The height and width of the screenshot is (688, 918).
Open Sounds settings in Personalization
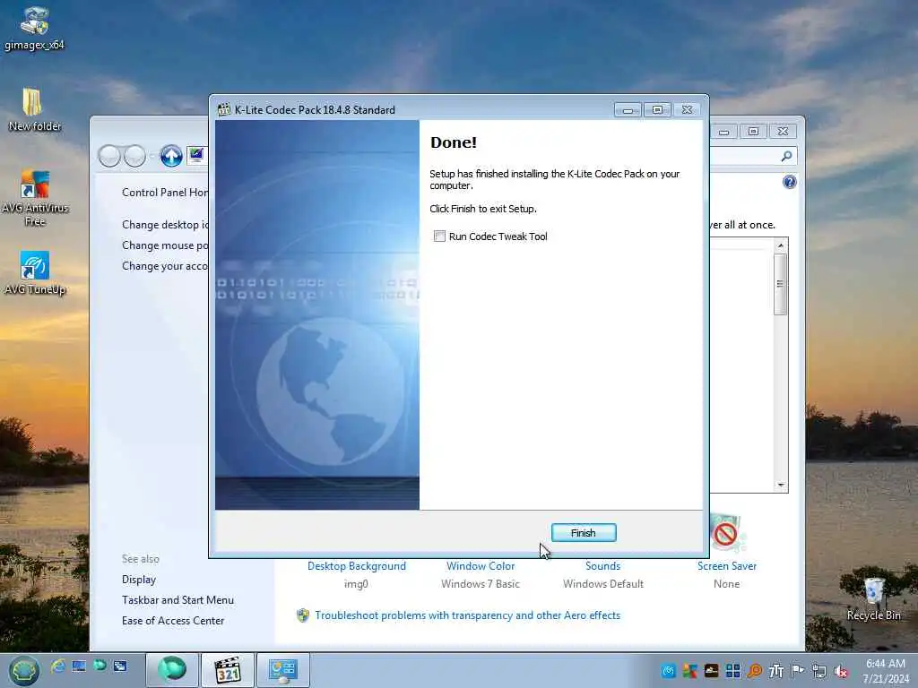tap(603, 566)
